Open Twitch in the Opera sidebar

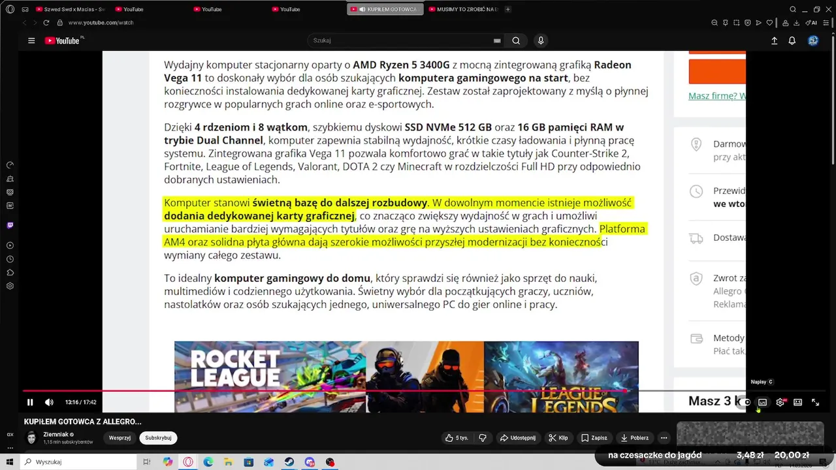[10, 225]
